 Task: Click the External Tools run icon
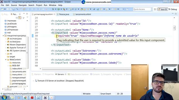(64, 9)
